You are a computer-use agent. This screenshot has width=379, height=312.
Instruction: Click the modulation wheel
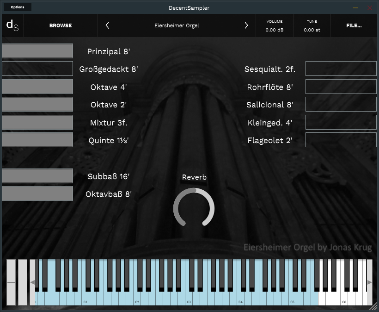point(23,282)
